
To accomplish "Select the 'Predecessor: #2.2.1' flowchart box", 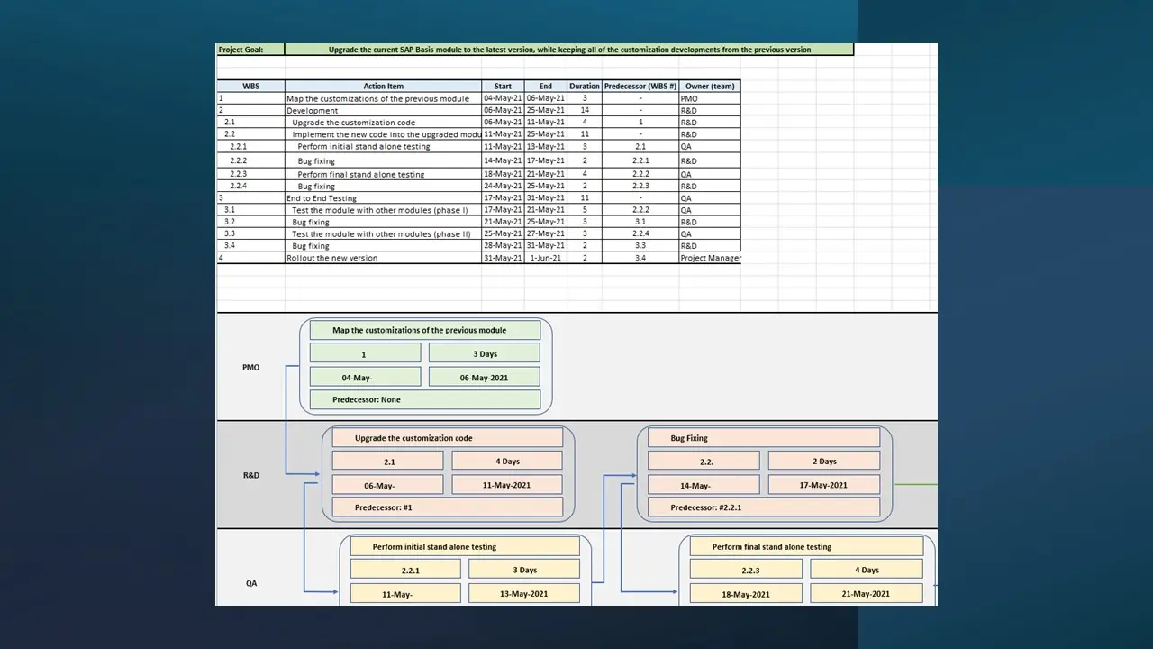I will pyautogui.click(x=763, y=507).
